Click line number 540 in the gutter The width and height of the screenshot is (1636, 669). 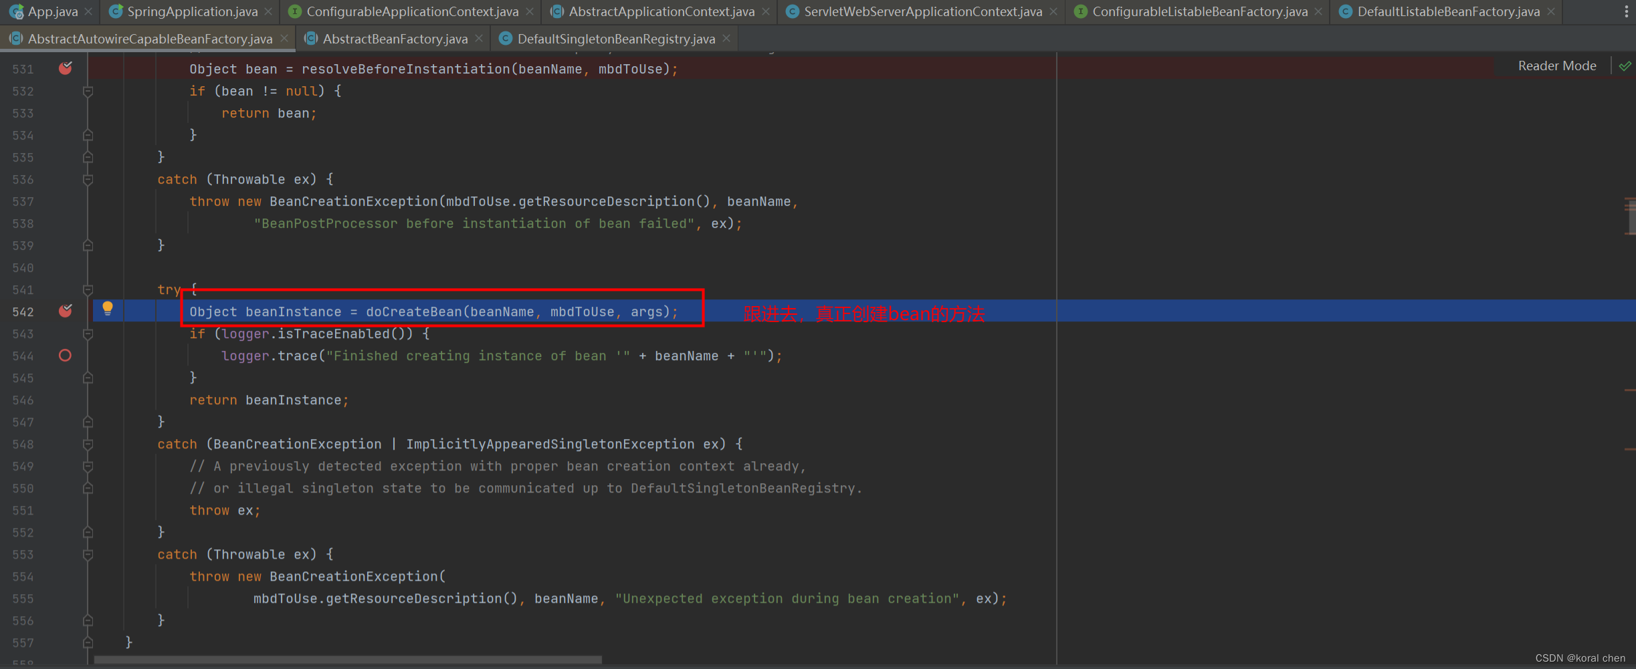(23, 267)
